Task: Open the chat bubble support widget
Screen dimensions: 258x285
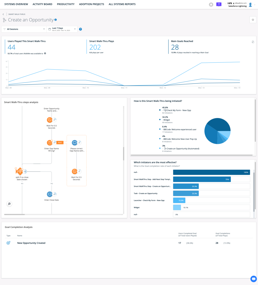Action: point(253,279)
